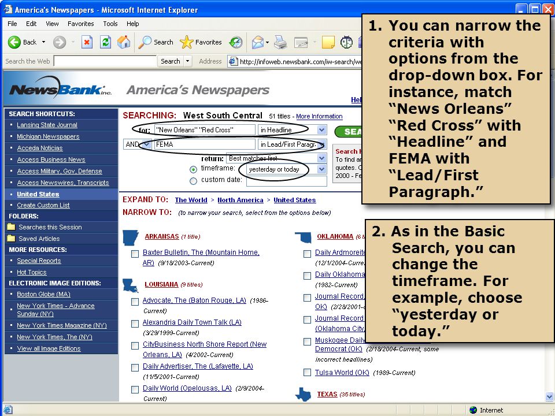The width and height of the screenshot is (555, 416).
Task: Select the custom date radio button
Action: pos(193,181)
